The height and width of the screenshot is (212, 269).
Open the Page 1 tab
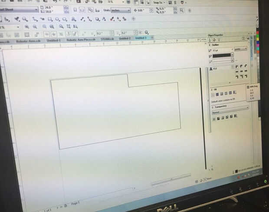[75, 203]
